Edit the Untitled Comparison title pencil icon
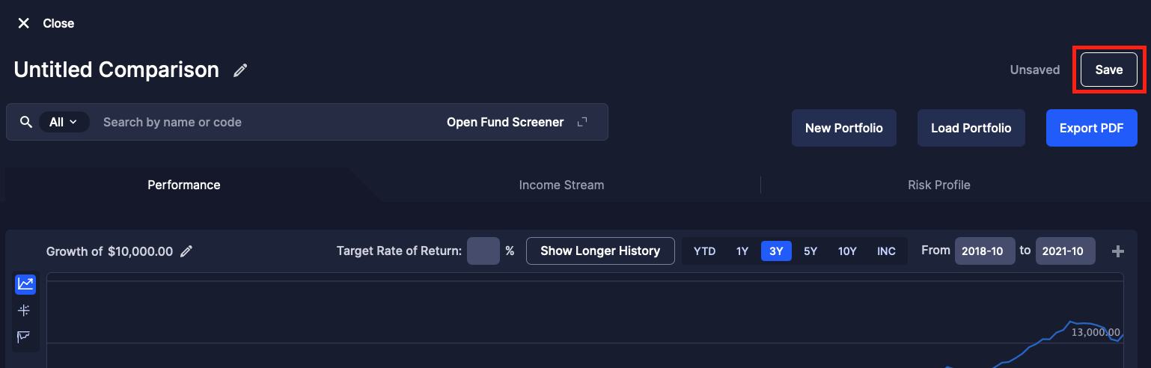 tap(240, 70)
